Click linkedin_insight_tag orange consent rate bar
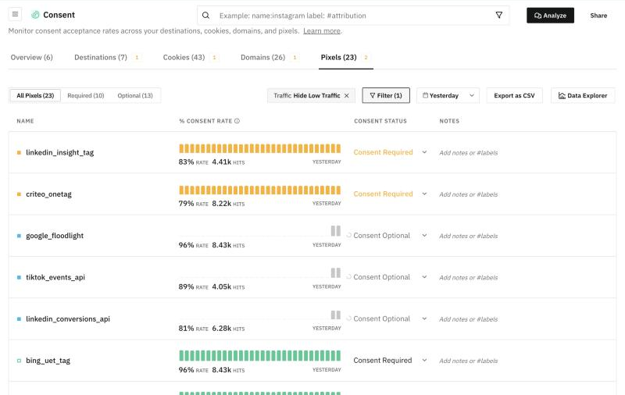Screen dimensions: 625x395 coord(260,148)
